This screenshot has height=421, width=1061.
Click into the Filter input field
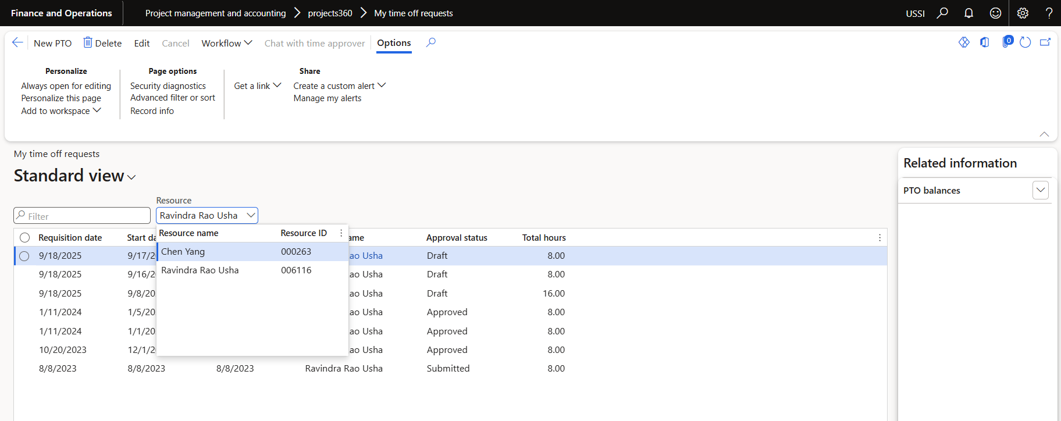click(x=87, y=216)
